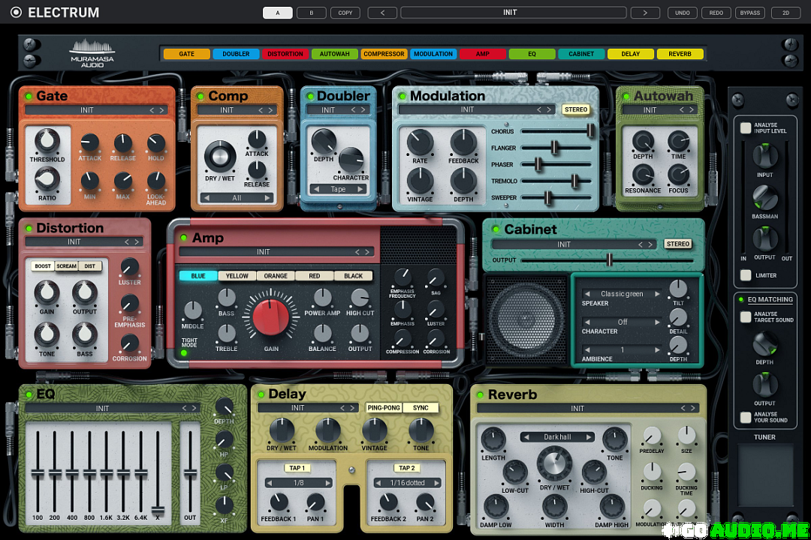This screenshot has width=811, height=540.
Task: Toggle the Amp power LED
Action: pyautogui.click(x=184, y=238)
